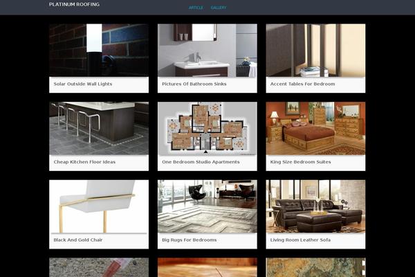This screenshot has height=277, width=415.
Task: Open Accent Tables For Bedroom thumbnail image
Action: [315, 51]
